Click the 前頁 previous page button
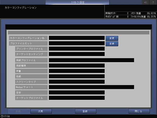The height and width of the screenshot is (118, 157). click(x=19, y=111)
